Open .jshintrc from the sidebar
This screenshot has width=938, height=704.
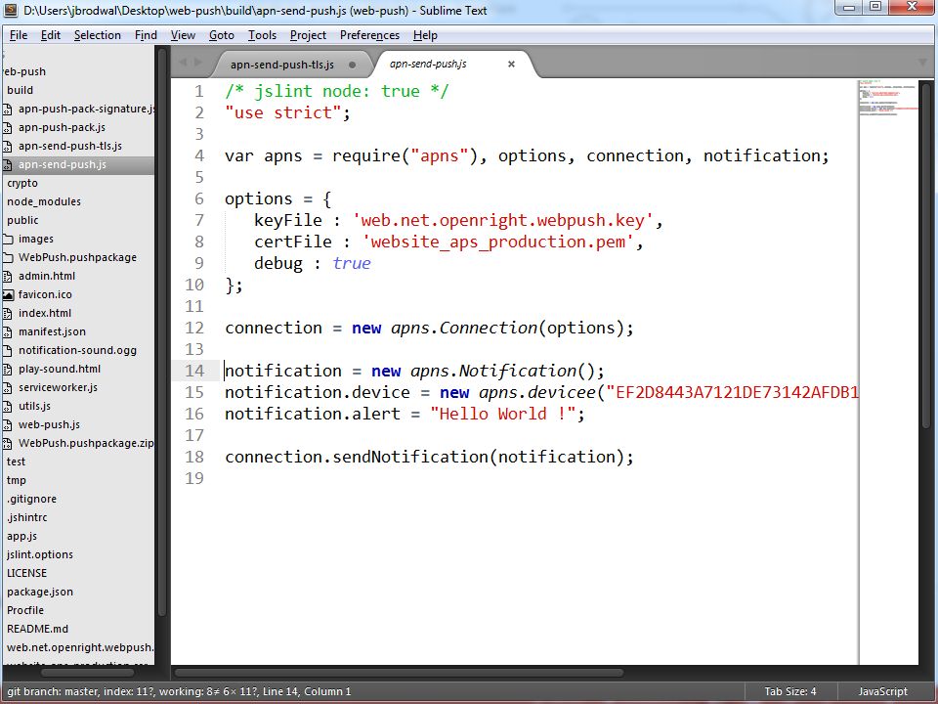27,517
